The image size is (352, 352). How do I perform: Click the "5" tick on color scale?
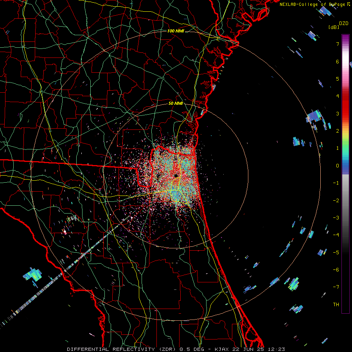click(x=338, y=79)
